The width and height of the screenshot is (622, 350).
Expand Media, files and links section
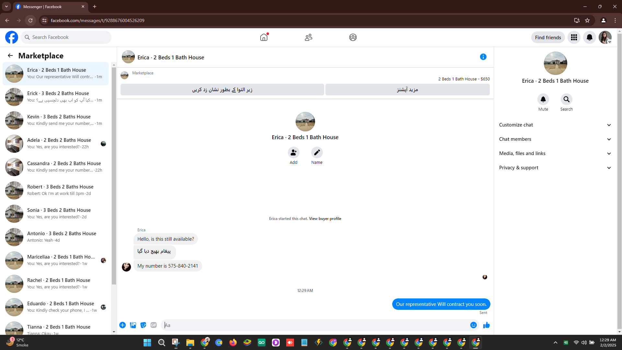pyautogui.click(x=555, y=153)
